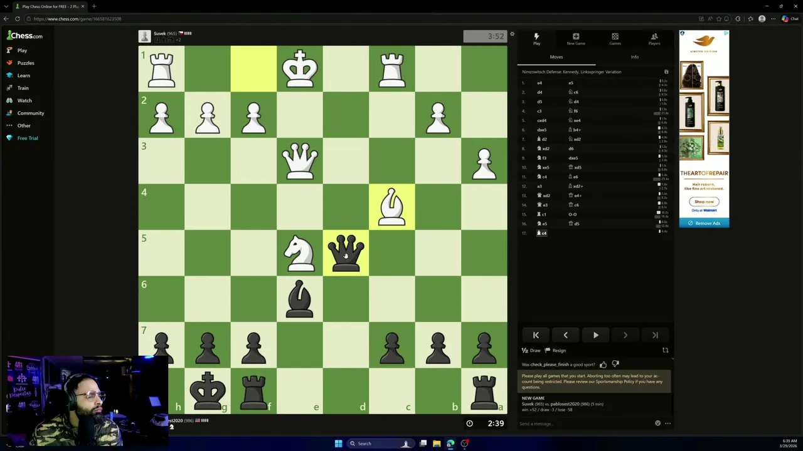Collapse the chat with small chevron

pyautogui.click(x=672, y=358)
